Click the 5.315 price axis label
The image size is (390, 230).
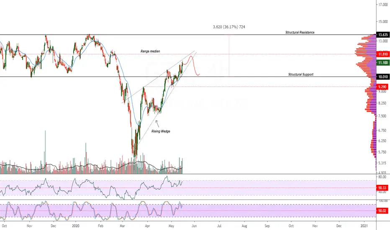click(x=382, y=163)
